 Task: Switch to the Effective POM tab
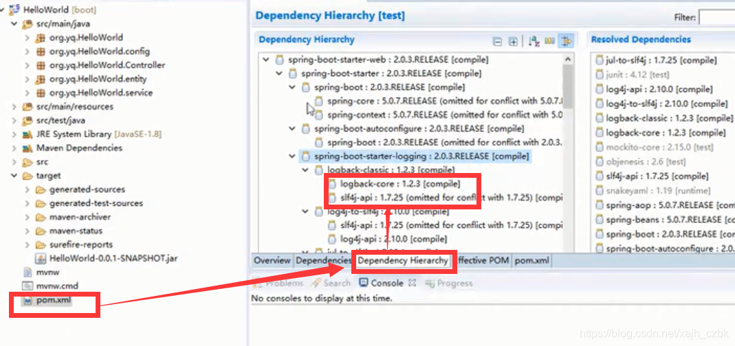tap(483, 261)
